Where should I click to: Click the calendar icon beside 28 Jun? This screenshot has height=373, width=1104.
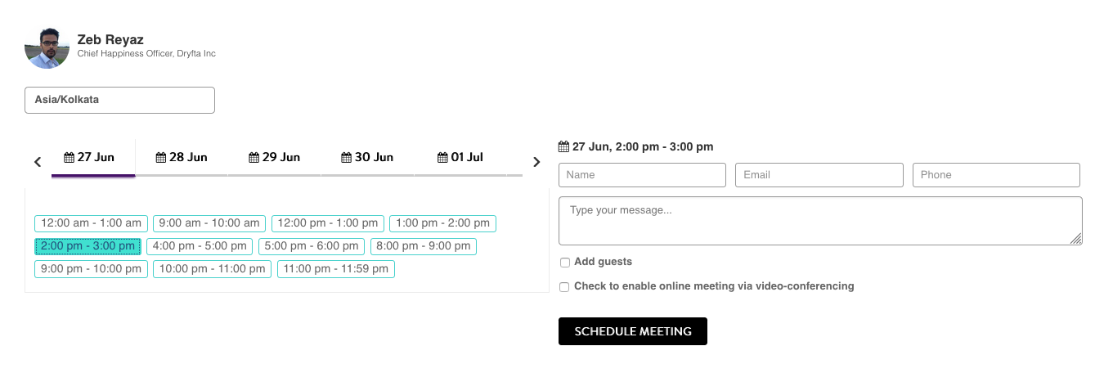[x=161, y=157]
